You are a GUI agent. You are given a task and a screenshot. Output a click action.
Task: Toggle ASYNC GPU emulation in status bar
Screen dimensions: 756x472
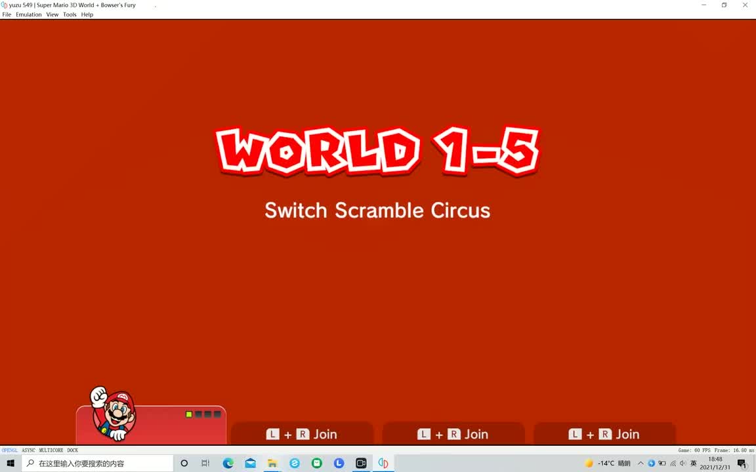28,450
